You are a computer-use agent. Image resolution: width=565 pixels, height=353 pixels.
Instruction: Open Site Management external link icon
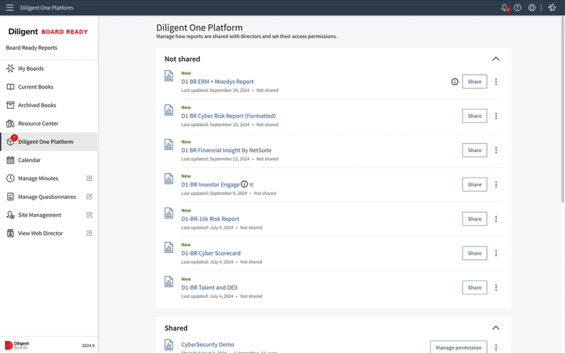click(x=89, y=215)
